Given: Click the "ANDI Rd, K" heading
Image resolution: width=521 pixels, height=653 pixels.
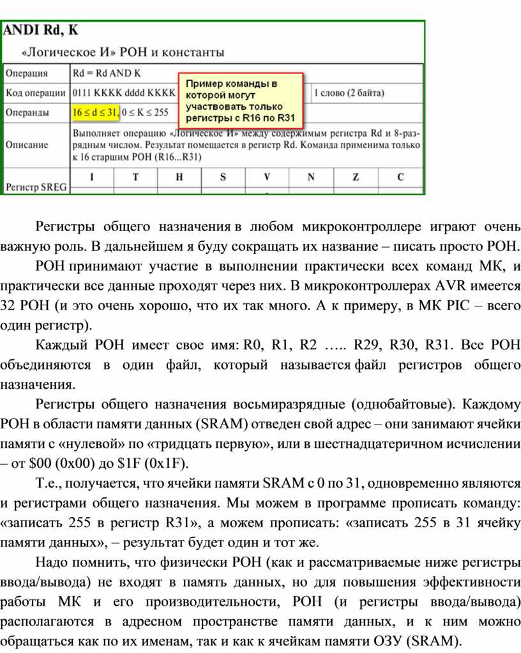Looking at the screenshot, I should (42, 30).
